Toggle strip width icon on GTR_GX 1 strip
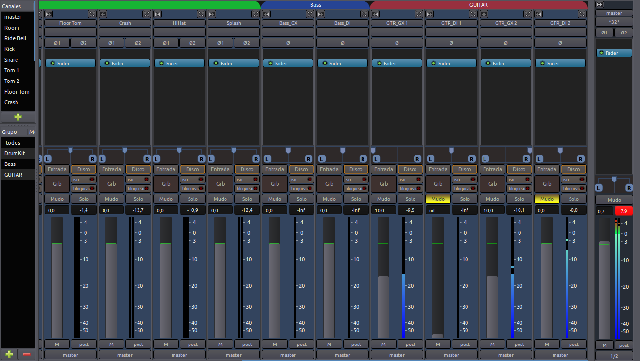The width and height of the screenshot is (640, 361). (x=375, y=14)
